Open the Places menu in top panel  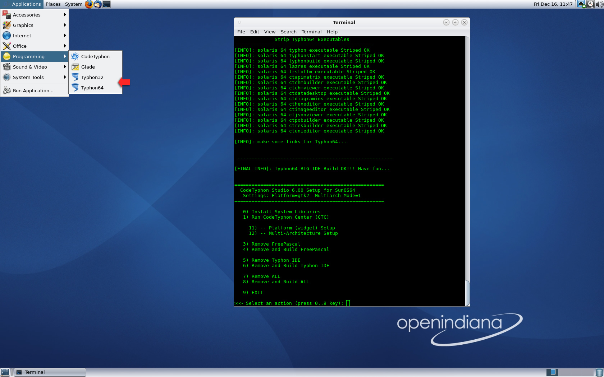[x=53, y=4]
